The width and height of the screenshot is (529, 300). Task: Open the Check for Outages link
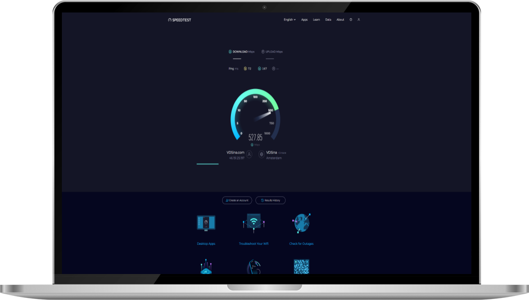302,243
